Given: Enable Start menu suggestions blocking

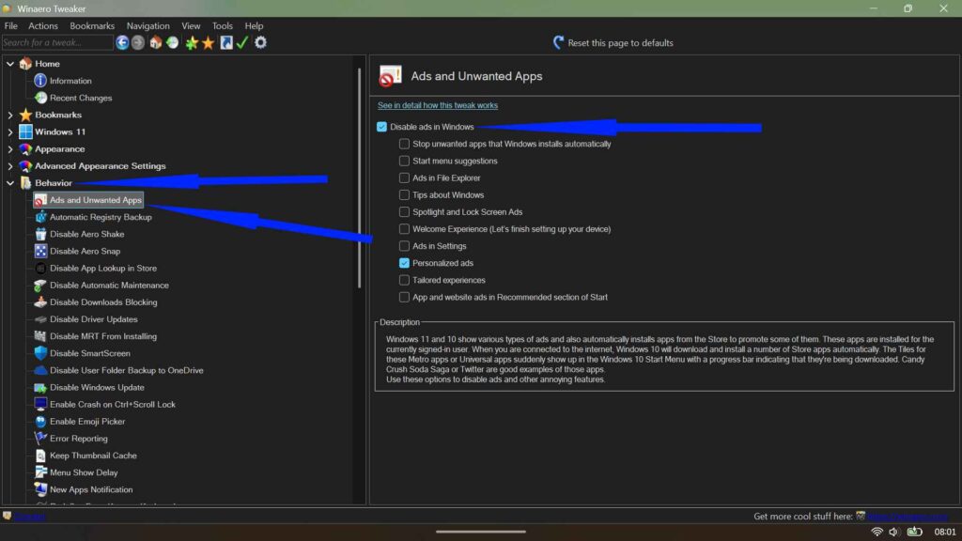Looking at the screenshot, I should (x=403, y=161).
